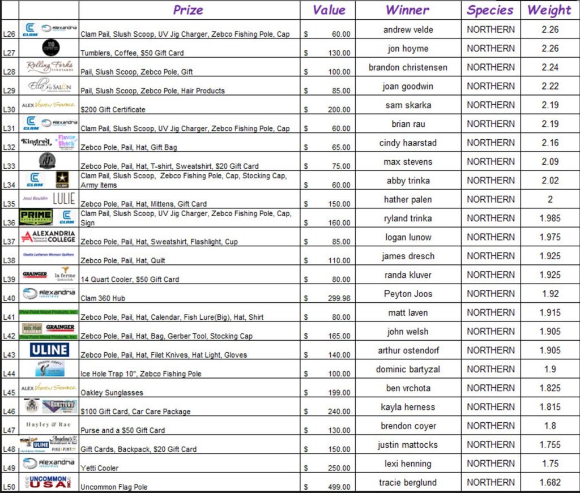Click the weight 1.985 cell
580x493 pixels.
[550, 218]
